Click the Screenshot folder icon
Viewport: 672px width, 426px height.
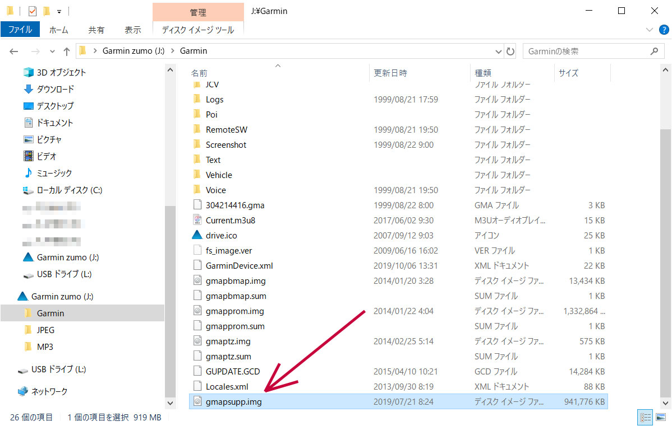tap(197, 144)
